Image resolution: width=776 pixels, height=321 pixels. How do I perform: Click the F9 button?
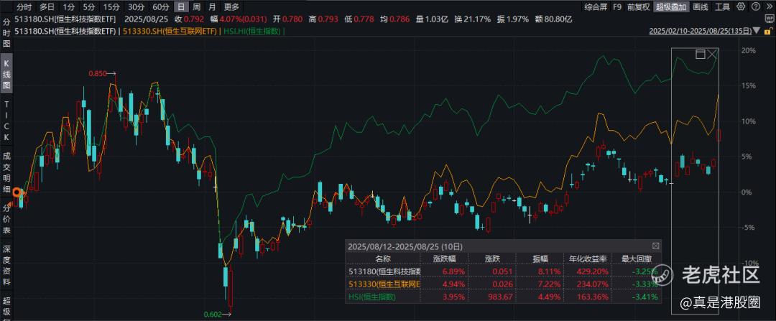click(616, 6)
